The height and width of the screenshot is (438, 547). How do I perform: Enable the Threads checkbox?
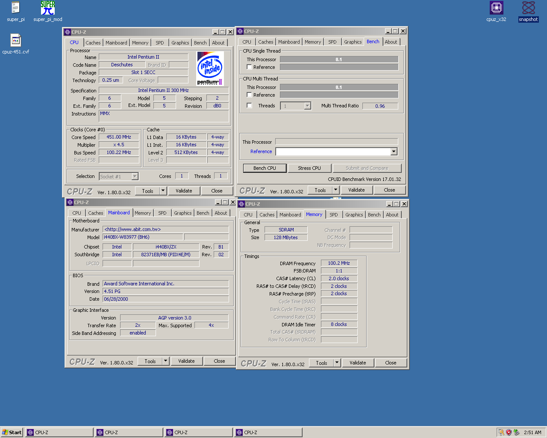pos(249,106)
